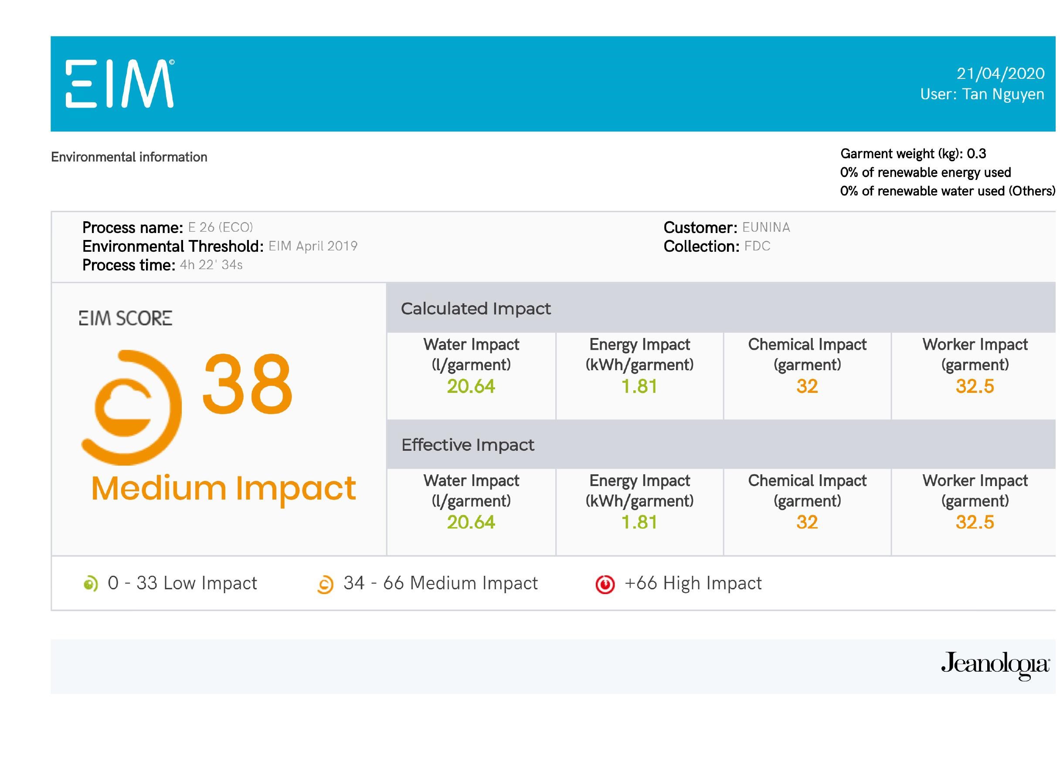Click the 'Customer:' label
This screenshot has height=777, width=1060.
pyautogui.click(x=700, y=228)
